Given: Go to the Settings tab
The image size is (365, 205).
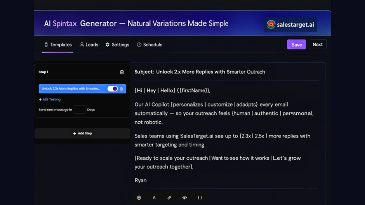Looking at the screenshot, I should (x=117, y=45).
